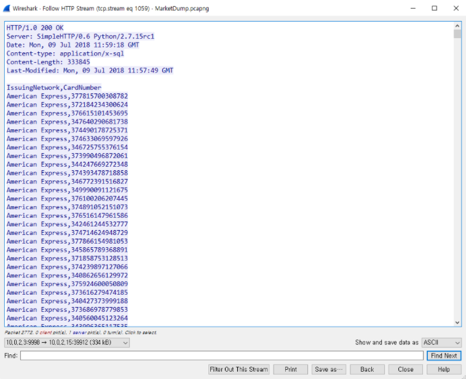Click row American Express,374393478718858
The width and height of the screenshot is (466, 379).
click(67, 173)
